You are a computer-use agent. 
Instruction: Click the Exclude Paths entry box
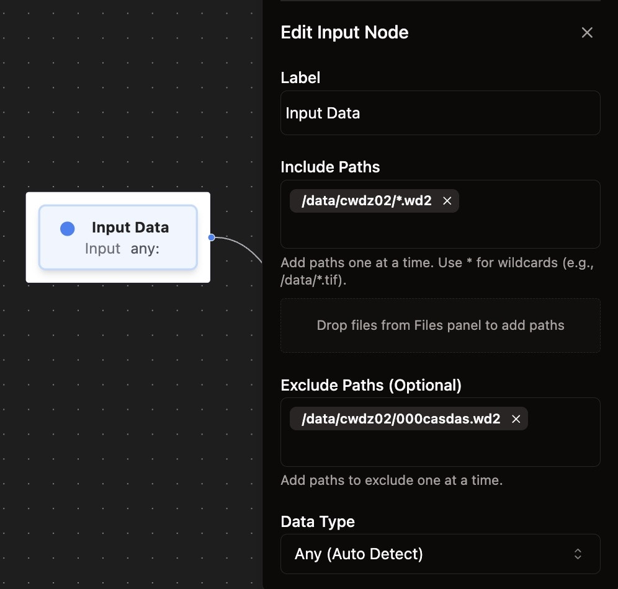tap(441, 449)
